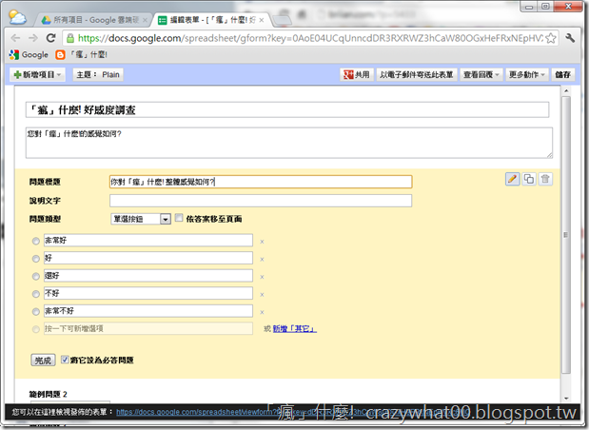The height and width of the screenshot is (430, 589).
Task: Click the 問題標題 input field
Action: click(261, 182)
